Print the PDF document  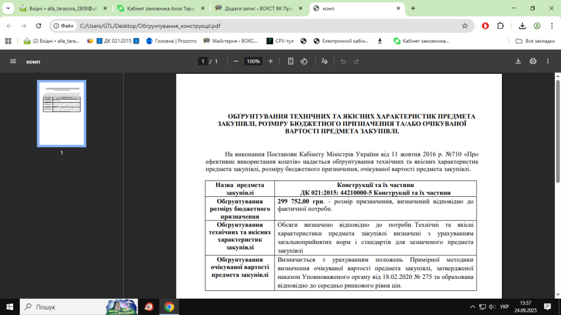(533, 61)
